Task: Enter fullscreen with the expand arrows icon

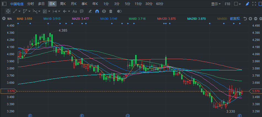Action: point(254,4)
